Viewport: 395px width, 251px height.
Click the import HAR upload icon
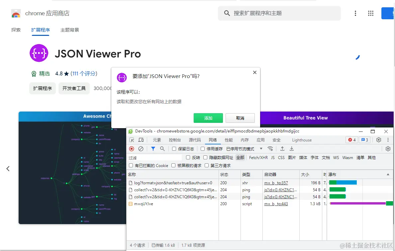(282, 149)
